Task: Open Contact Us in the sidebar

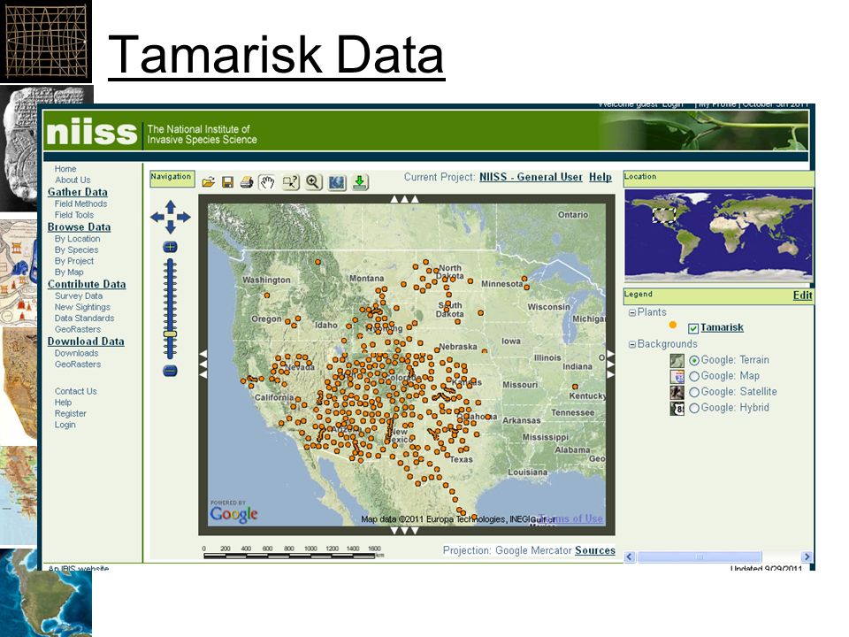Action: click(76, 391)
